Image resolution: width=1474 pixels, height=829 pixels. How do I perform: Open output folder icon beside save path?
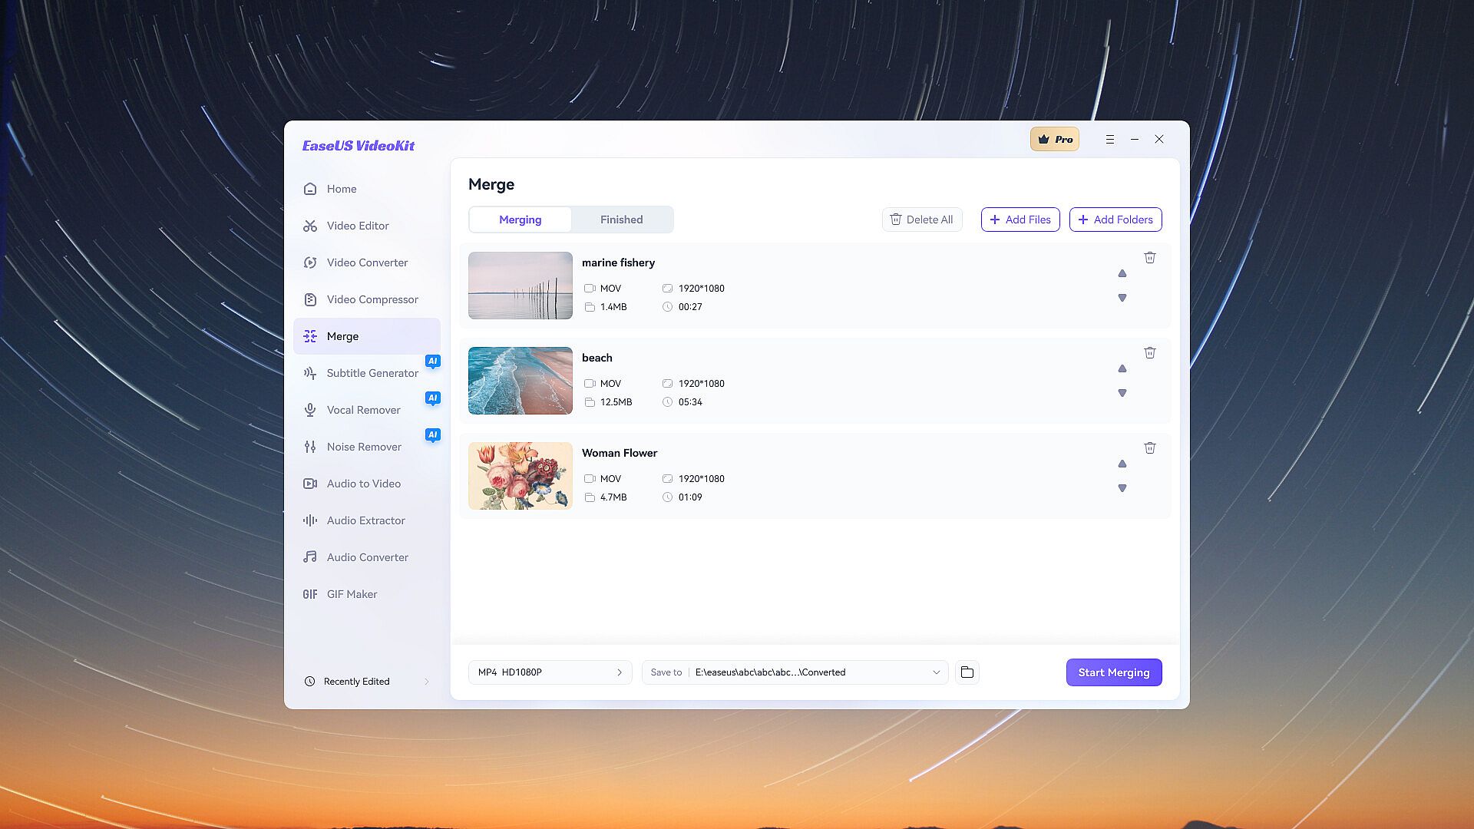[x=967, y=672]
